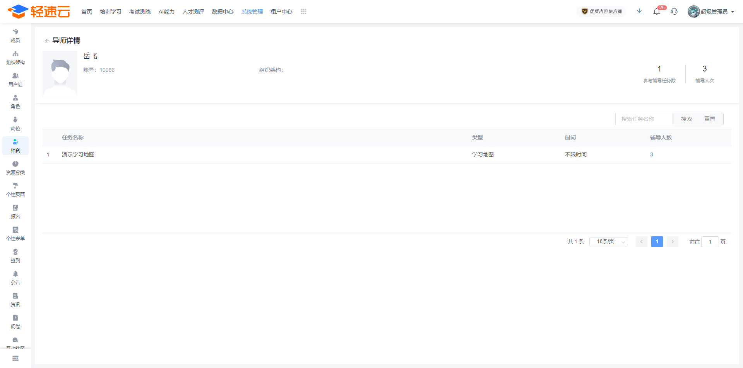
Task: Switch to the 培训学习 menu
Action: point(111,12)
